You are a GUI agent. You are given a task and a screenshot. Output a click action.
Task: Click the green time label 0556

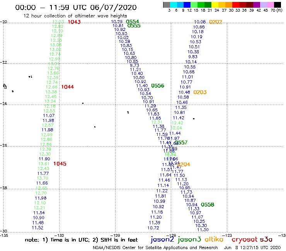pyautogui.click(x=158, y=85)
